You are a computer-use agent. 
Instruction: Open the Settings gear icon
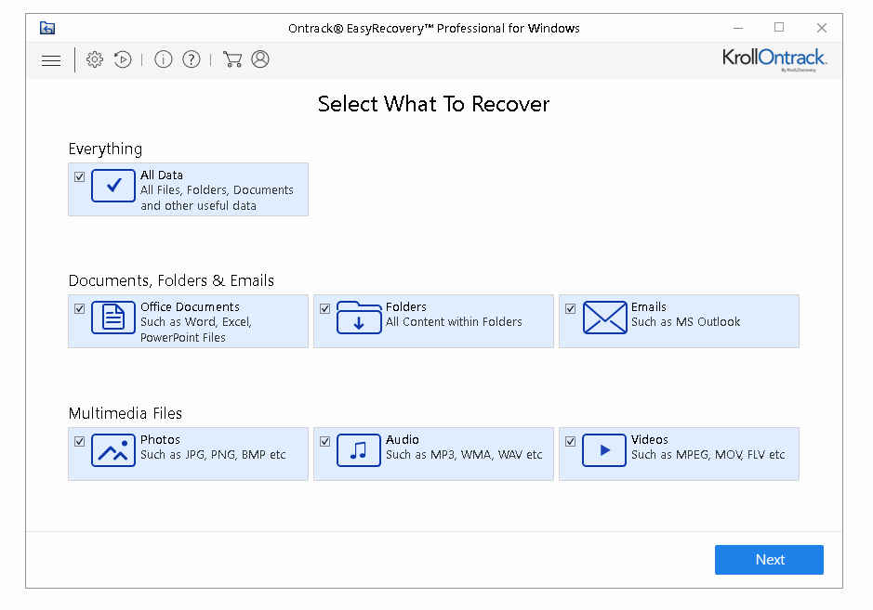[94, 59]
